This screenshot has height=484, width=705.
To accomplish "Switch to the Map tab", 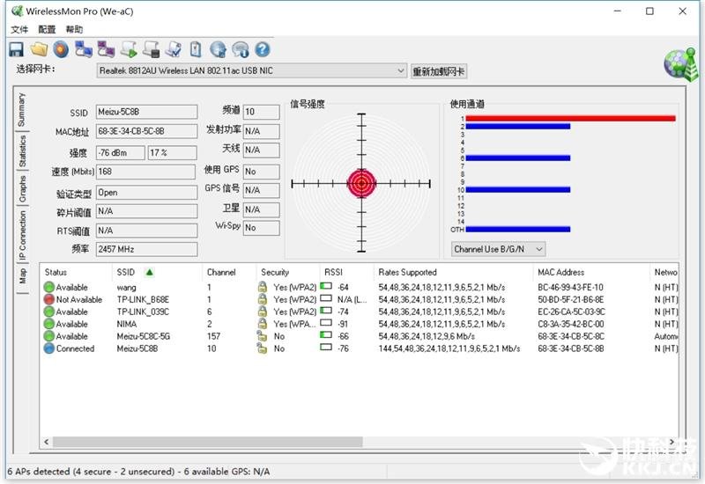I will pos(22,276).
